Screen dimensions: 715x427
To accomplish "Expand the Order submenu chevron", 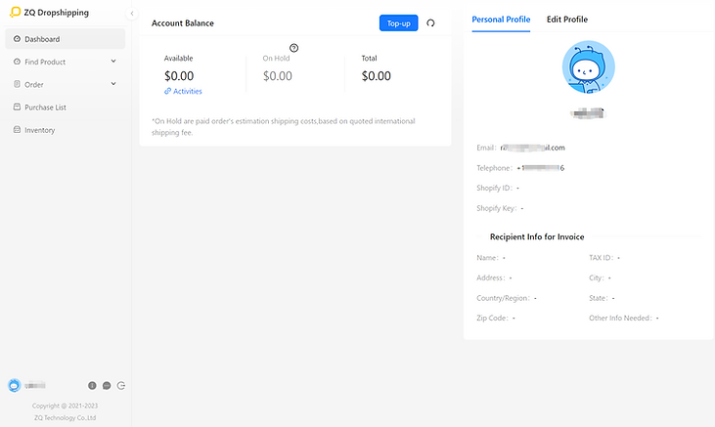I will (x=113, y=84).
